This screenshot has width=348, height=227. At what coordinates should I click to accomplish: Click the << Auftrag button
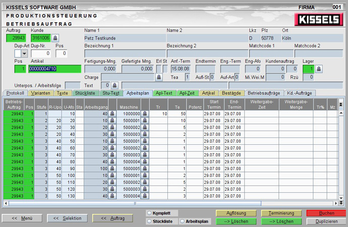pos(112,218)
